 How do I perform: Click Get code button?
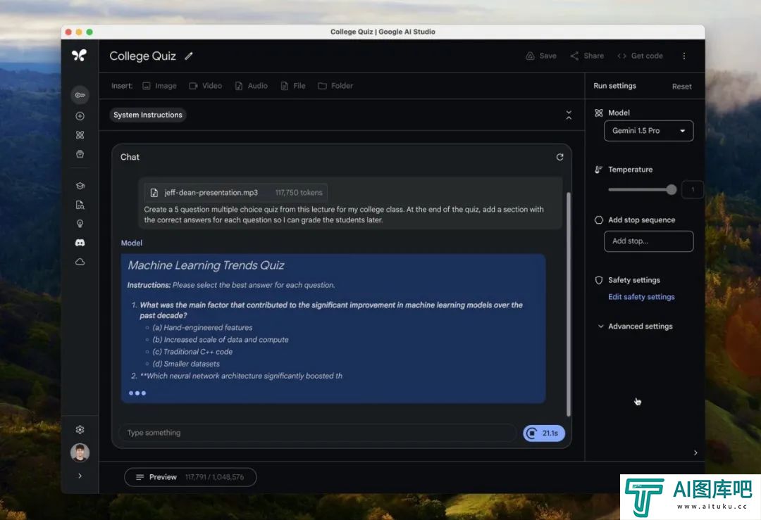point(640,56)
